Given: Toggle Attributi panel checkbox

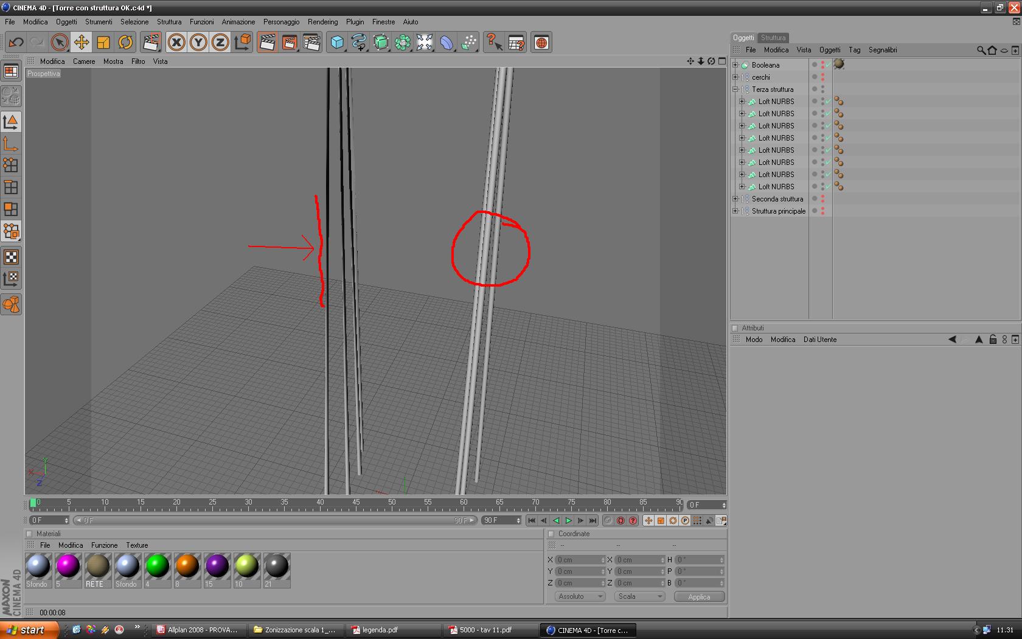Looking at the screenshot, I should point(735,328).
